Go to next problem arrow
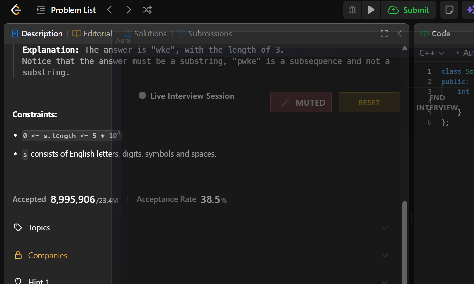 [129, 10]
